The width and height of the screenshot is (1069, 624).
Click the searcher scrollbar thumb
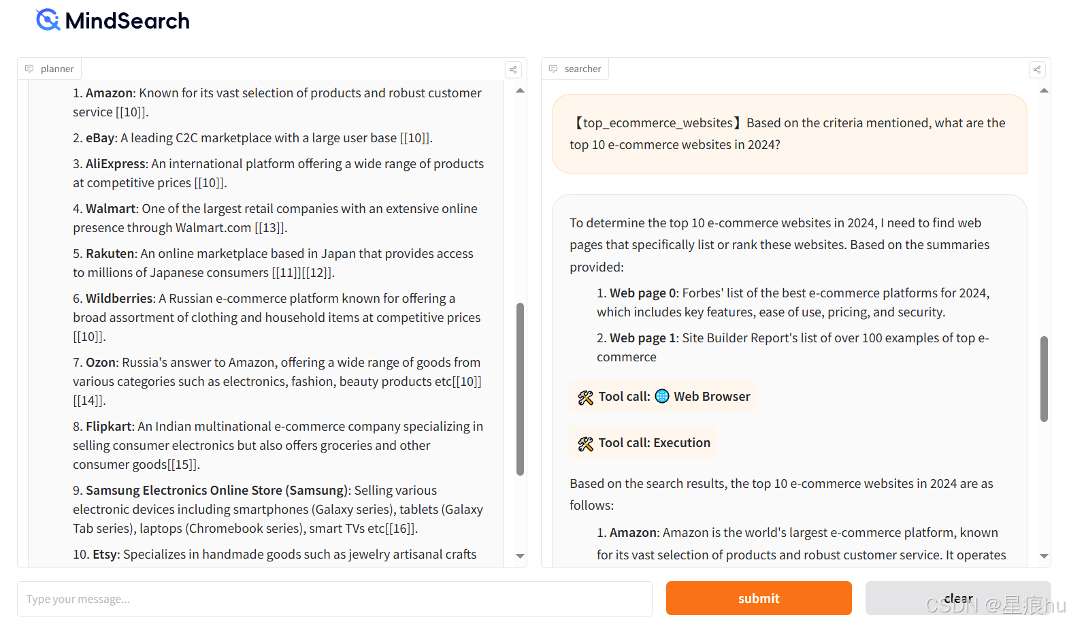pyautogui.click(x=1044, y=379)
